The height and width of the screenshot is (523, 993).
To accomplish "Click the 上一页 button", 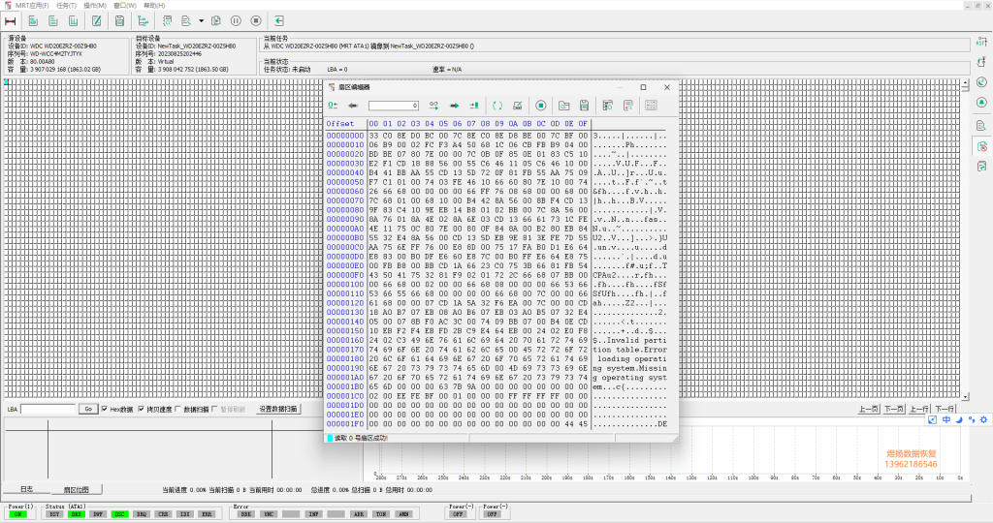I will [x=868, y=409].
